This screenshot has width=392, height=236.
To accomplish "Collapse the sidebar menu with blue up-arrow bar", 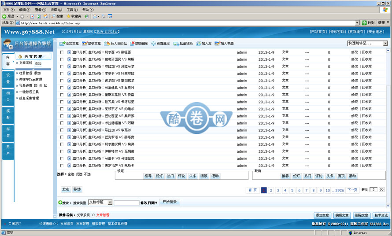I will [x=33, y=69].
